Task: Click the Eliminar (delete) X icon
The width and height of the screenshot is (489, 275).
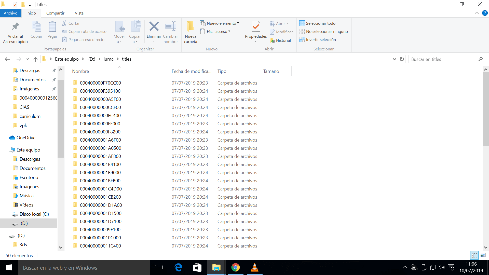Action: (154, 26)
